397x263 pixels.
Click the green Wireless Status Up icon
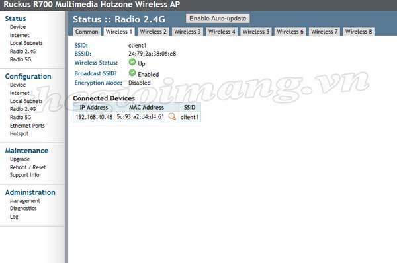coord(132,62)
